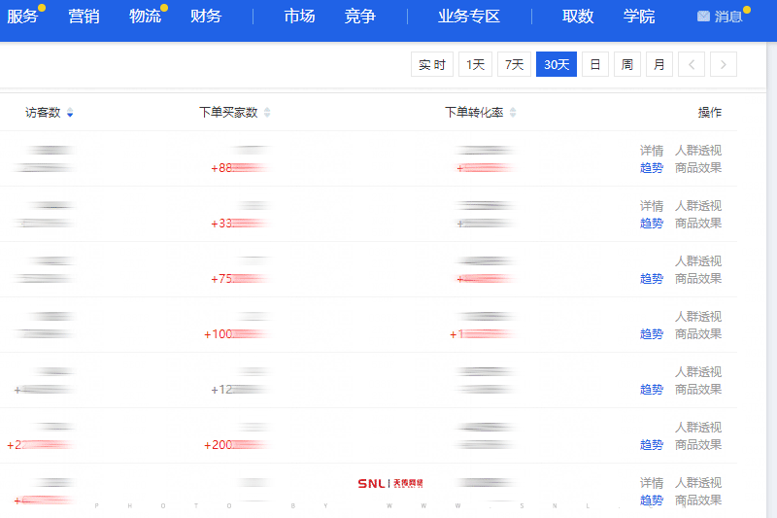Switch the range to 7天
Image resolution: width=777 pixels, height=518 pixels.
point(515,64)
